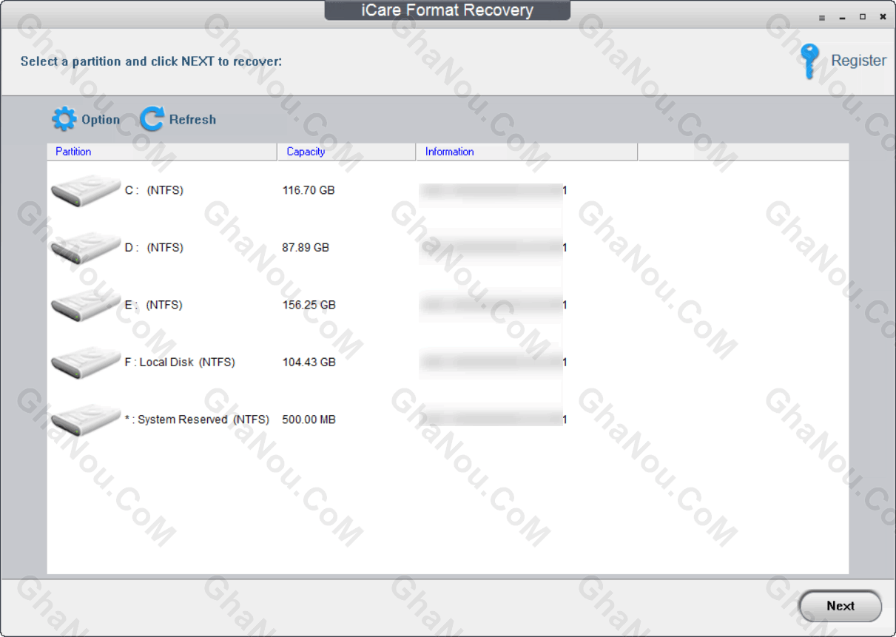Click the Next button

(841, 606)
